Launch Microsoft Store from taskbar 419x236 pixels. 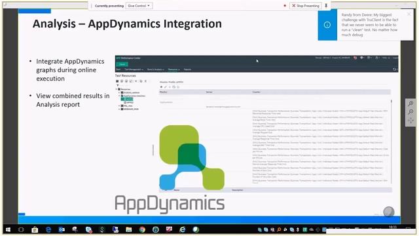35,229
